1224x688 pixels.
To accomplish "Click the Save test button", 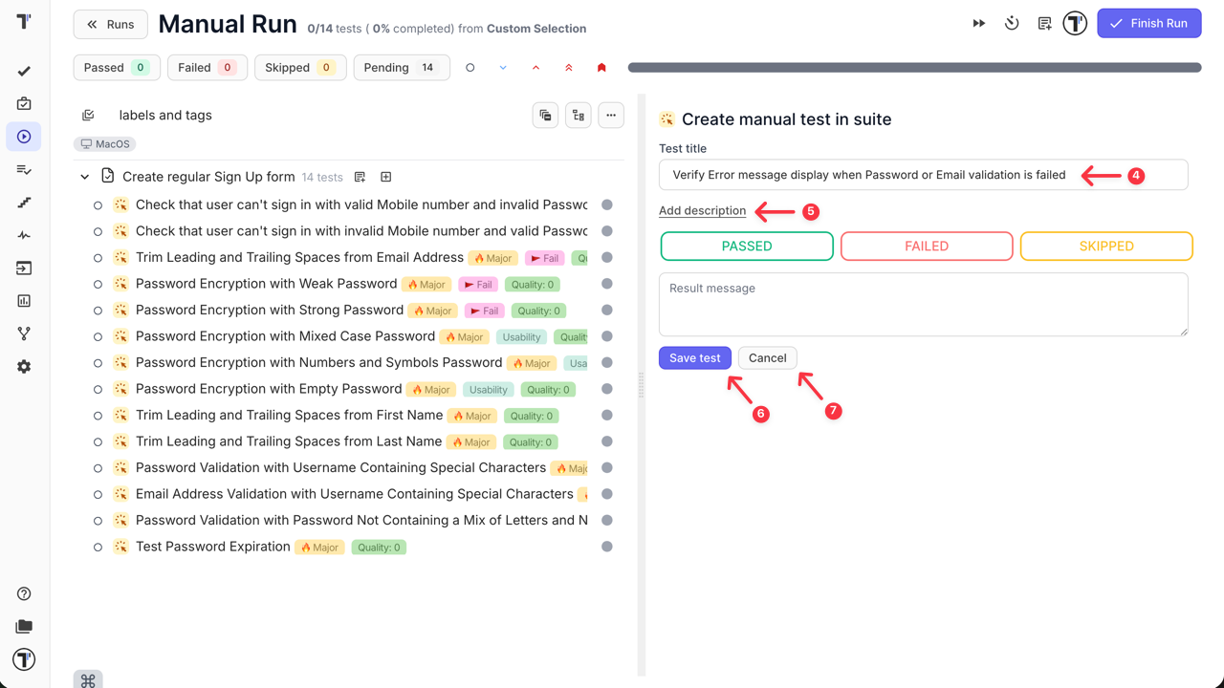I will tap(695, 357).
